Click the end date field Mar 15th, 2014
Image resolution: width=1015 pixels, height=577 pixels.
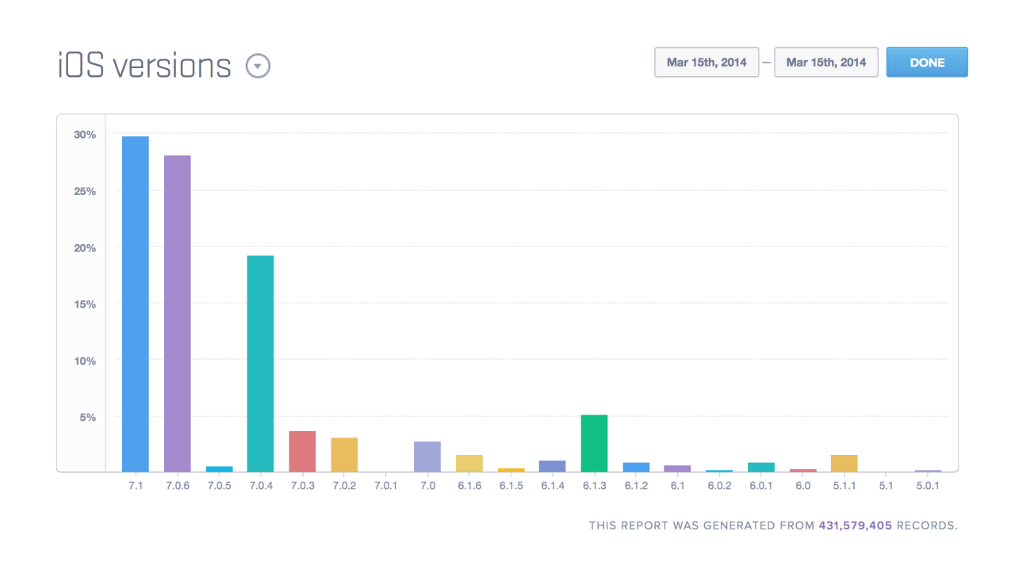826,63
